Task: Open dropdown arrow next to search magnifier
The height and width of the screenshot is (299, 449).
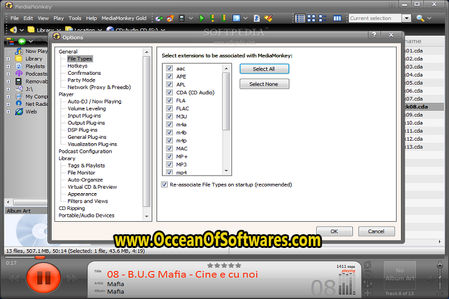Action: point(429,18)
